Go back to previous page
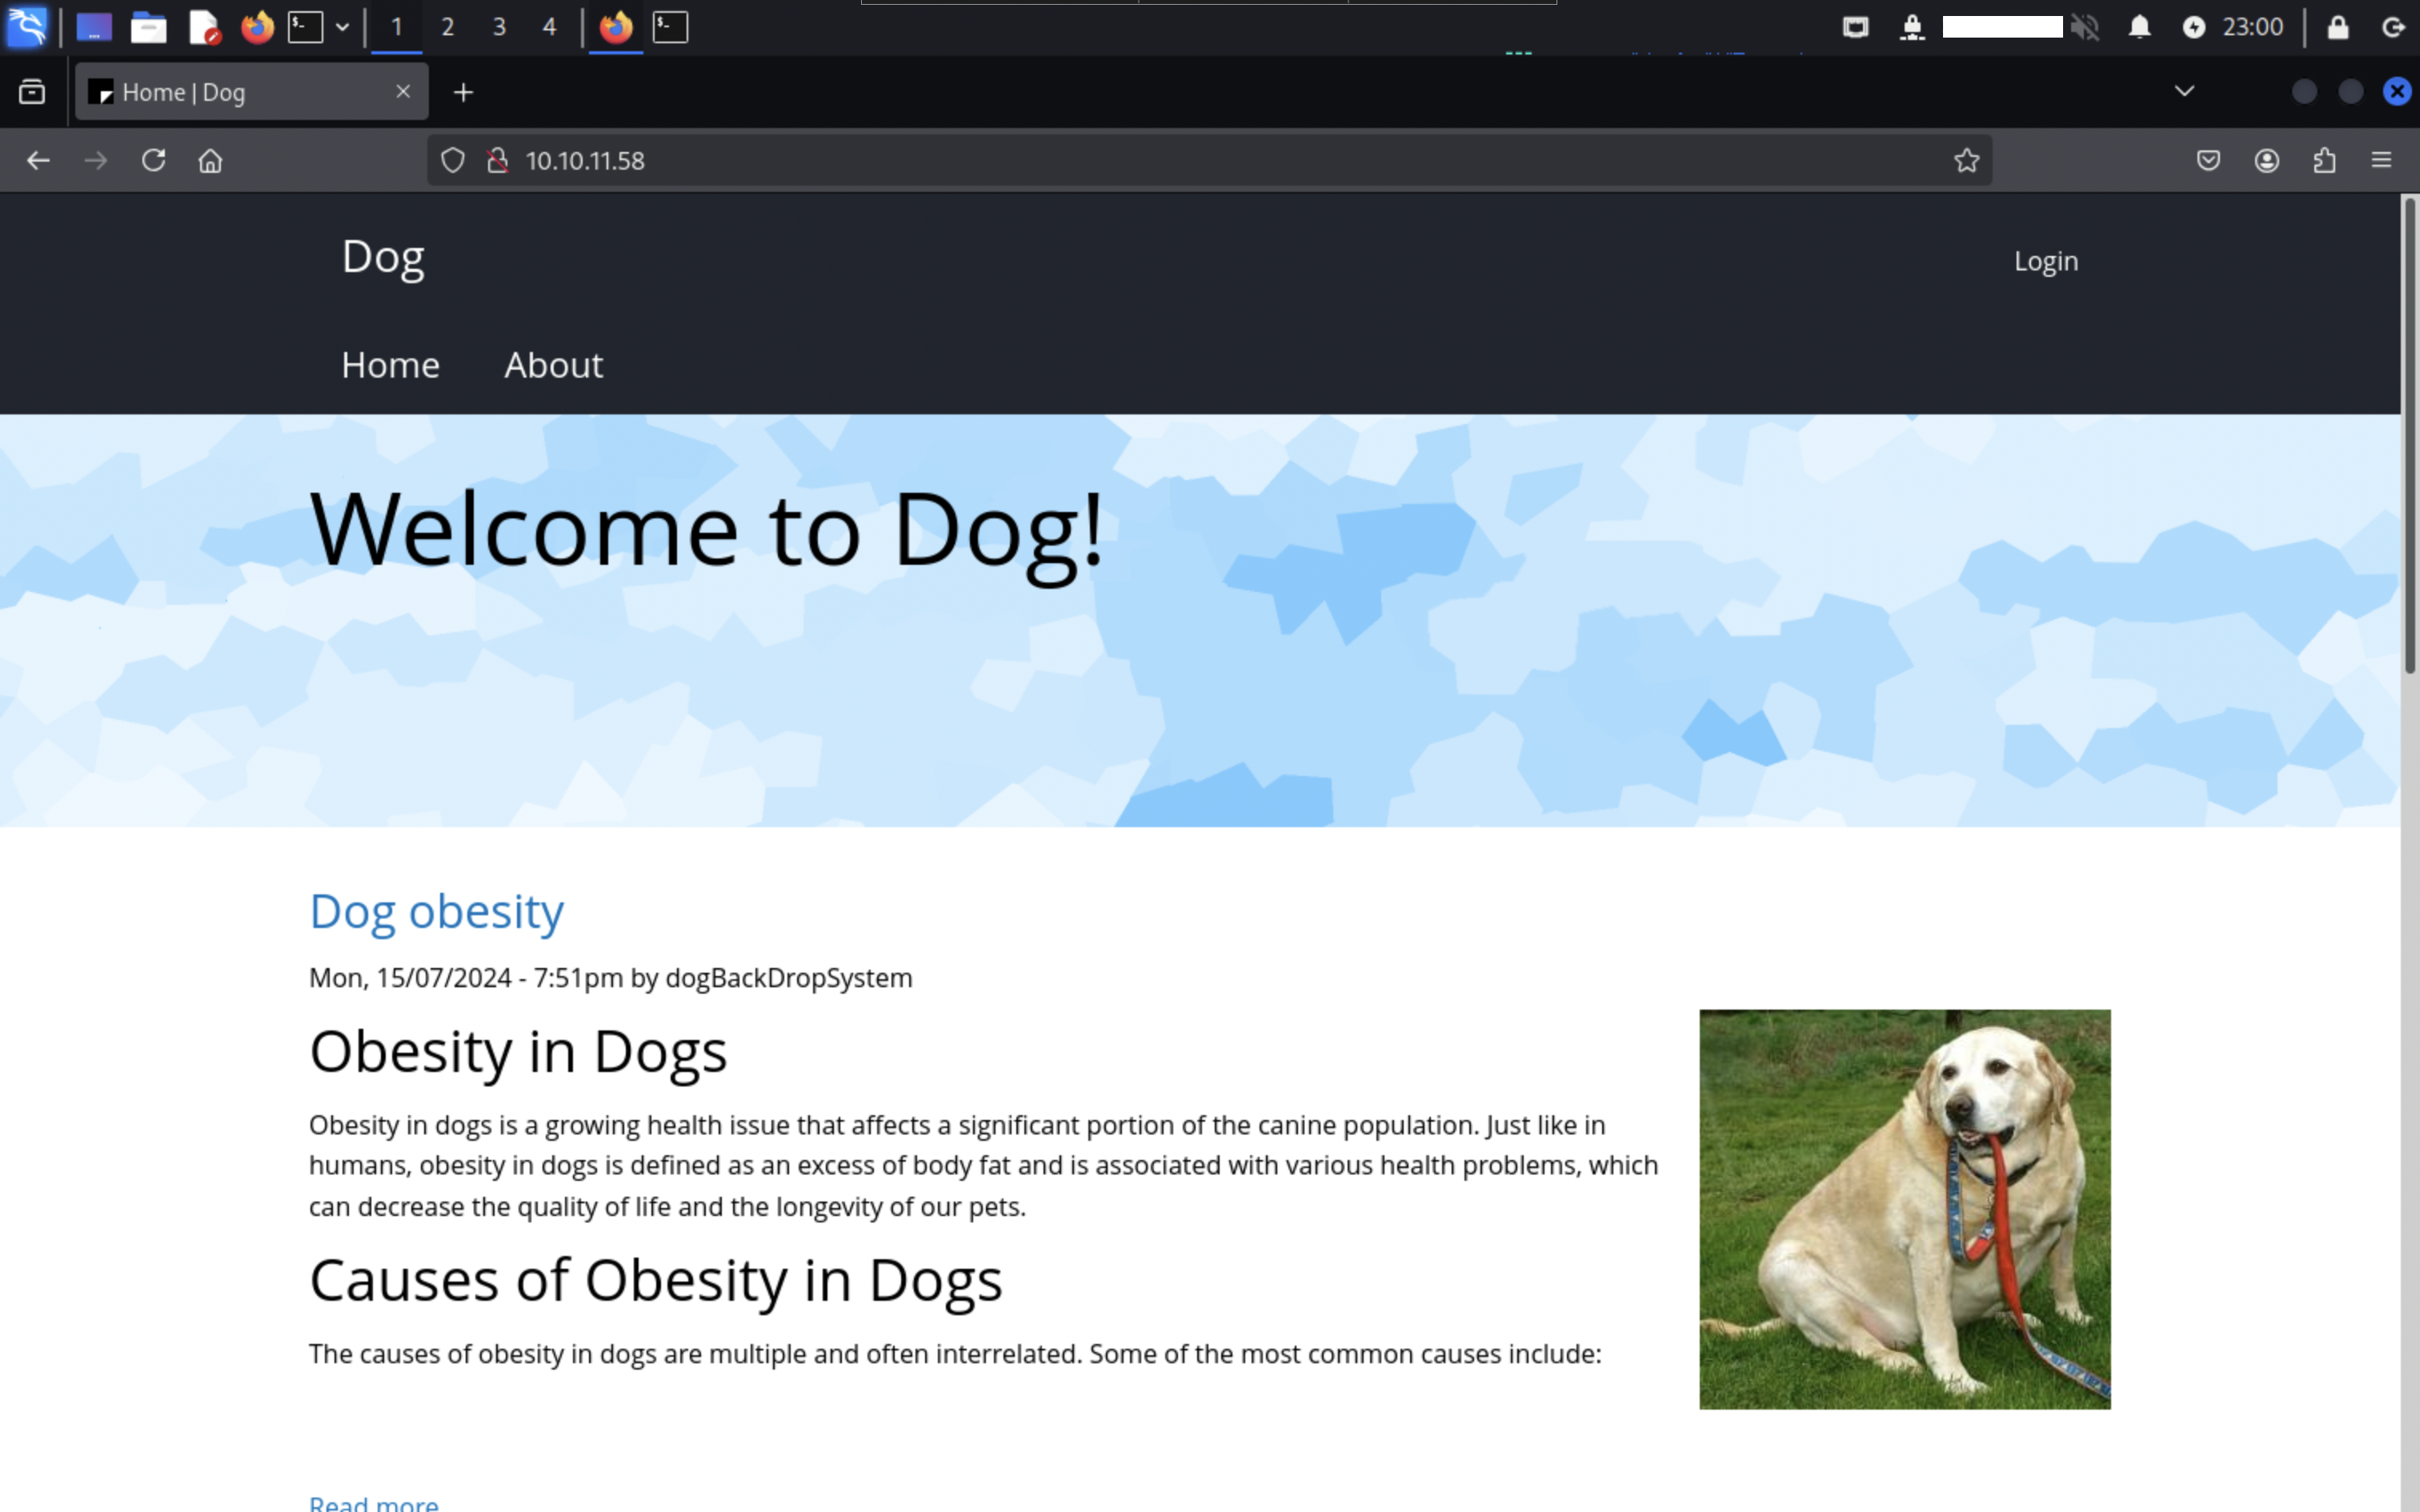 [x=38, y=160]
